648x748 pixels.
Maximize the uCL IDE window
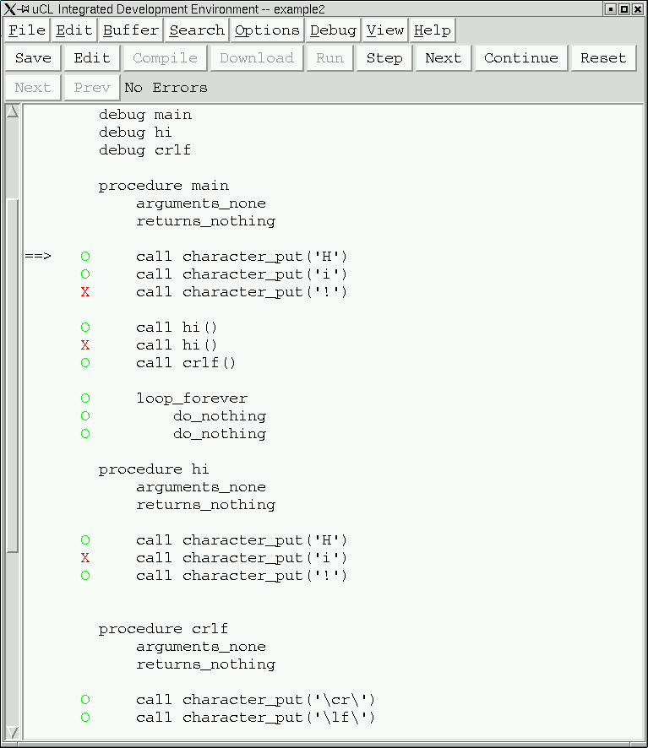click(623, 9)
